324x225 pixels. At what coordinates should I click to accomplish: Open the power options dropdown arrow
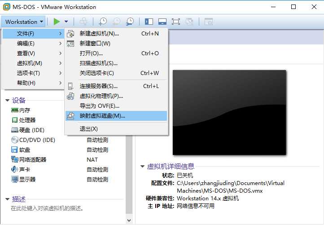tap(66, 22)
